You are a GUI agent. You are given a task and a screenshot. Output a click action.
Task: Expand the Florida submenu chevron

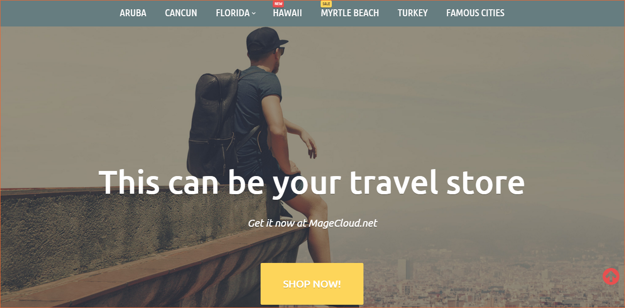(254, 13)
